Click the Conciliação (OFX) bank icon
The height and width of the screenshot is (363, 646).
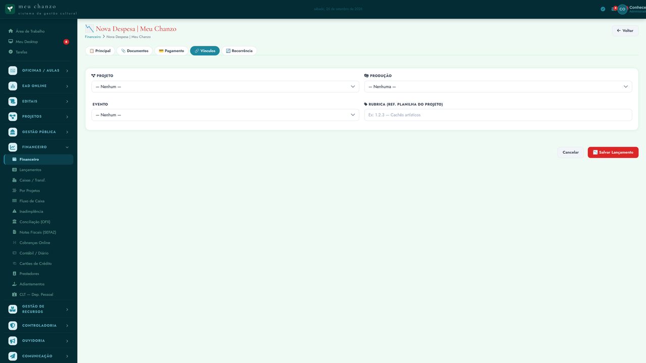pyautogui.click(x=15, y=222)
